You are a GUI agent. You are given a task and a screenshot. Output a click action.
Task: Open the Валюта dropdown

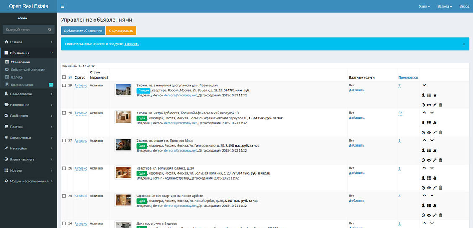pos(445,6)
